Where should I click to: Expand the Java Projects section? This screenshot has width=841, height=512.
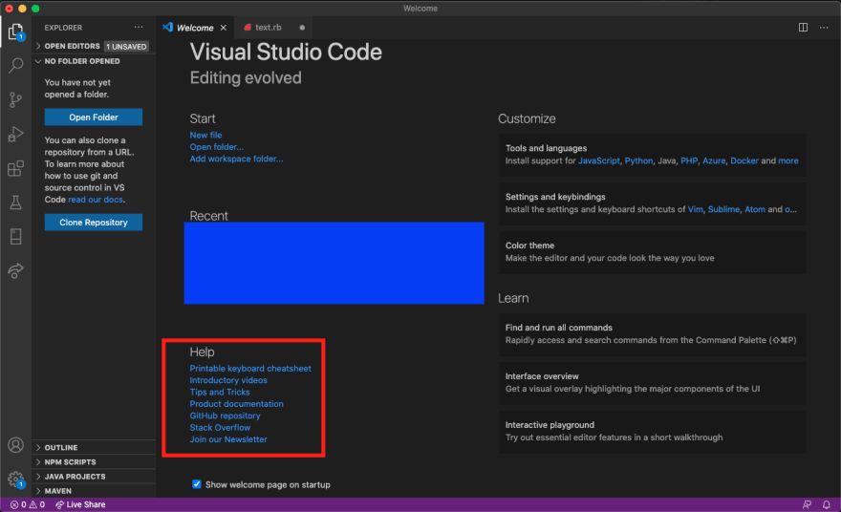pyautogui.click(x=94, y=476)
